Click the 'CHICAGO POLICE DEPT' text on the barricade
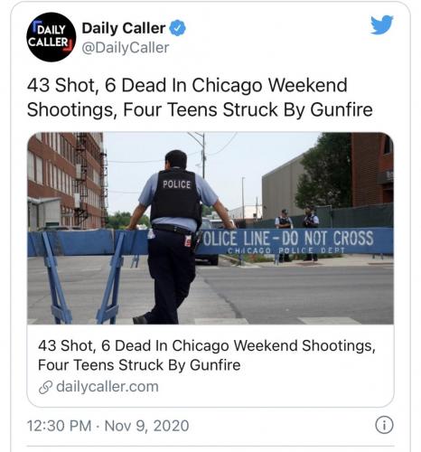Image resolution: width=421 pixels, height=452 pixels. [286, 250]
